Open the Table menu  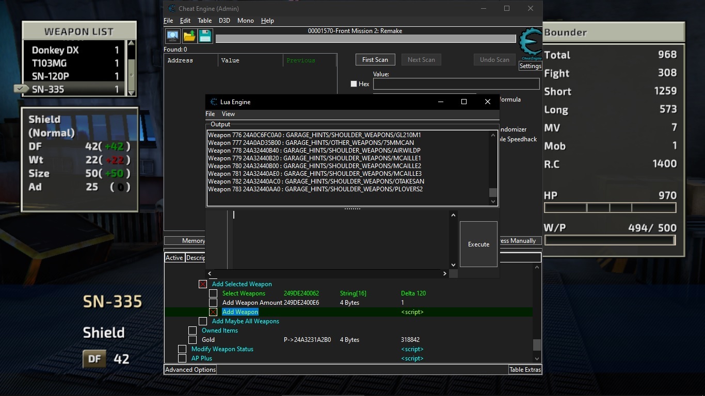pos(204,21)
